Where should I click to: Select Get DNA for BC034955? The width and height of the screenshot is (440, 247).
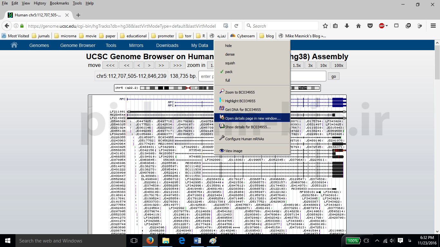point(243,110)
